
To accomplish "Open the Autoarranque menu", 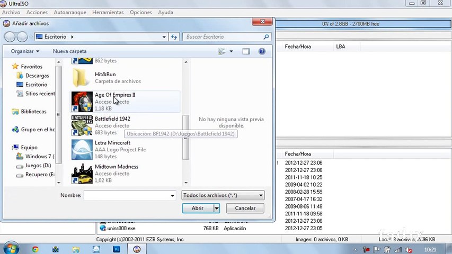I will pos(70,12).
